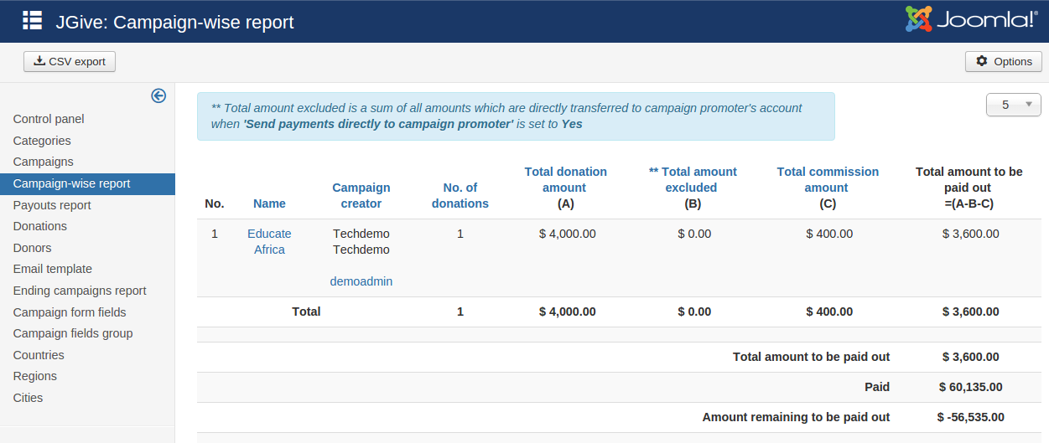The height and width of the screenshot is (443, 1049).
Task: Open Donations section in sidebar
Action: [x=40, y=226]
